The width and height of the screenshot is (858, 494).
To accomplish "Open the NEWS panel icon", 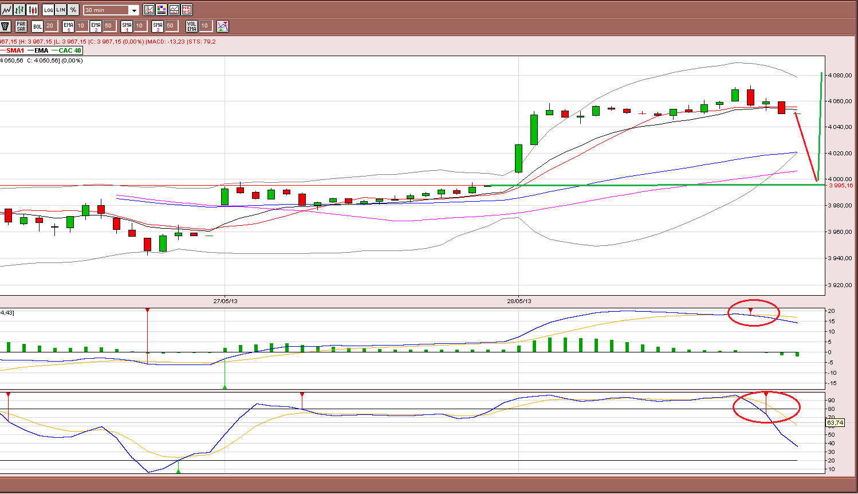I will 187,10.
